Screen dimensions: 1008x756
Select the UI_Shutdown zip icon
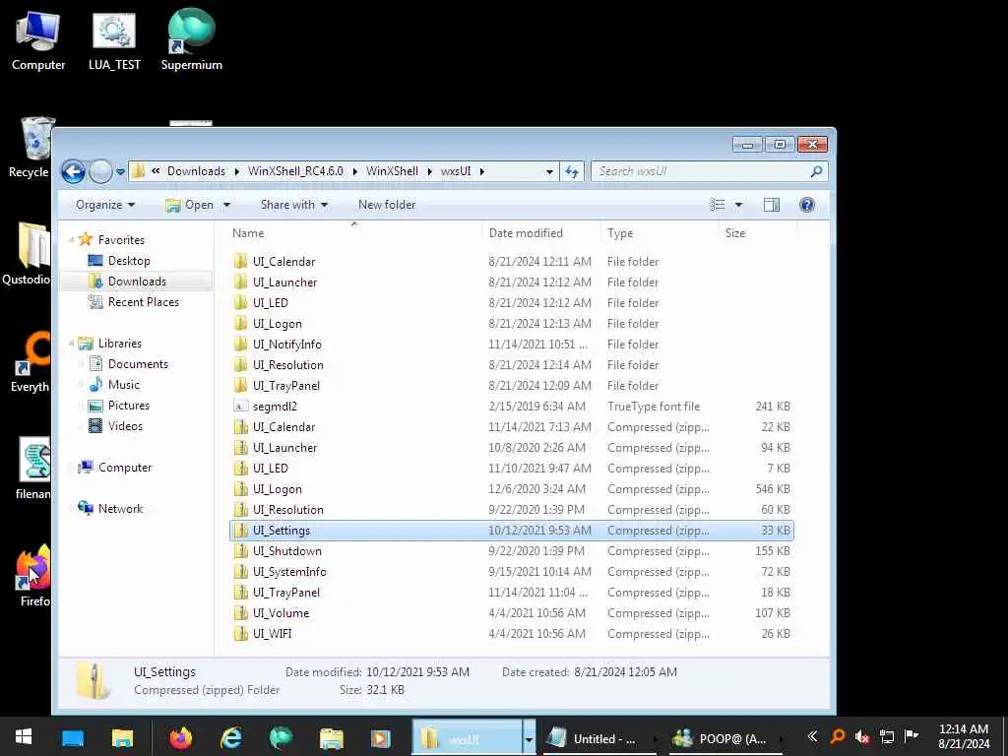pyautogui.click(x=240, y=551)
